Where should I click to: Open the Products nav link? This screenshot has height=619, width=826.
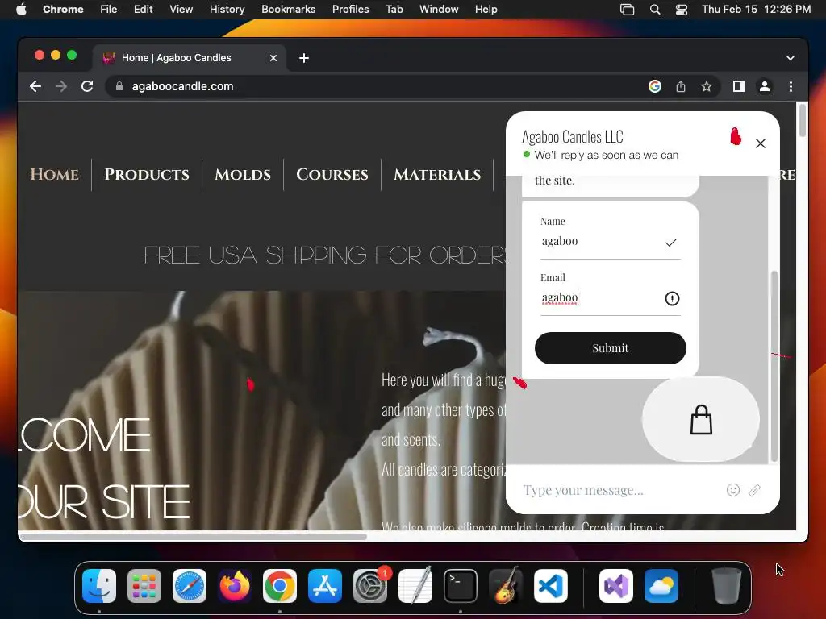pos(147,174)
